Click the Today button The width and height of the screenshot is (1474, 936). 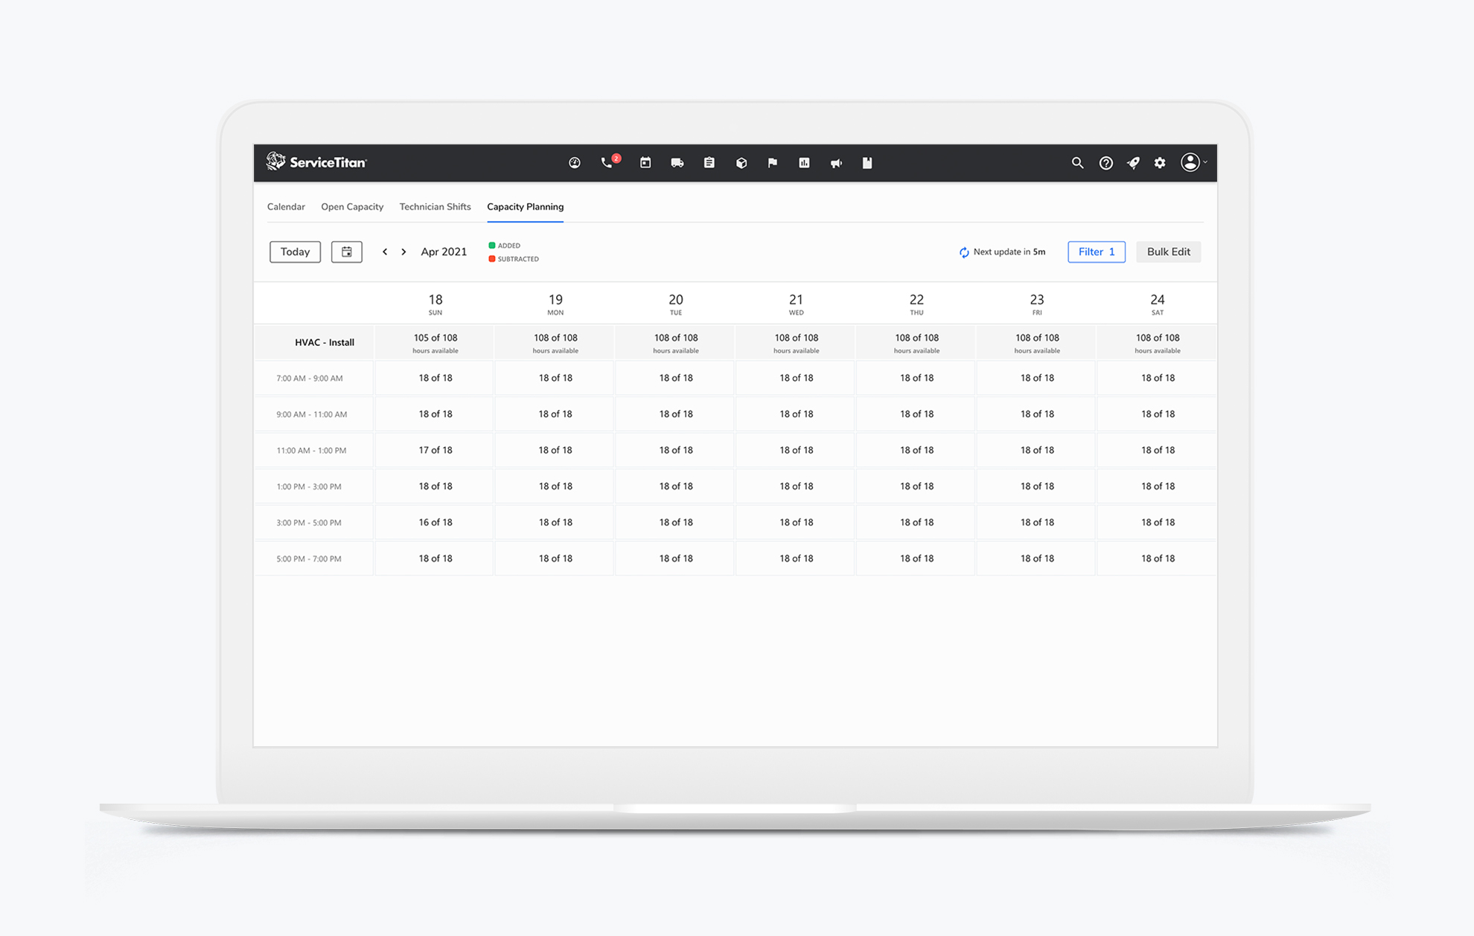(x=295, y=252)
